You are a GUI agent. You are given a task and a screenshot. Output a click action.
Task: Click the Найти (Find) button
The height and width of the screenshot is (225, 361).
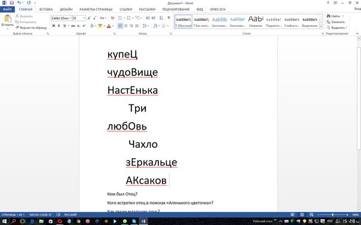tap(335, 16)
